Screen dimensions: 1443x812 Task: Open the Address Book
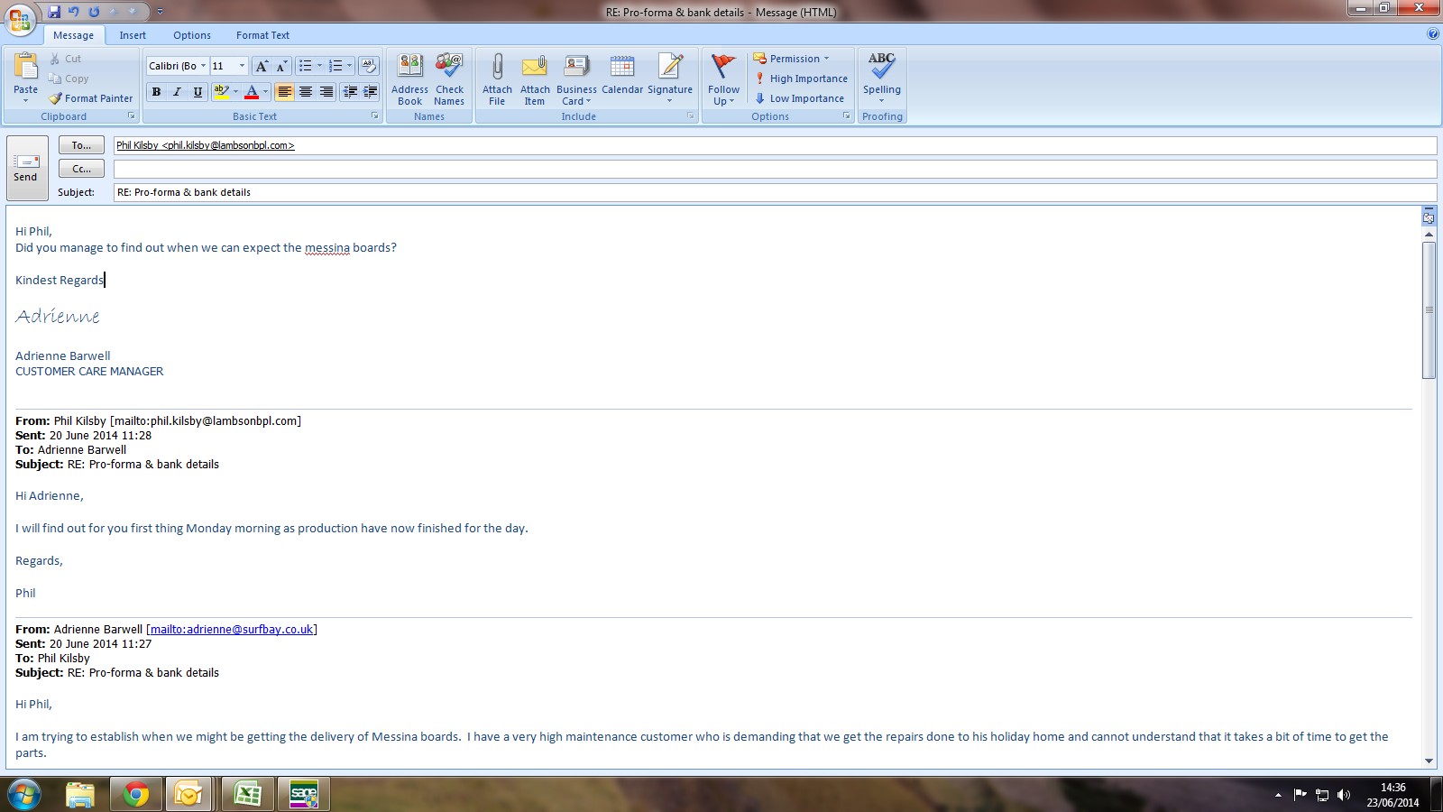[x=409, y=79]
